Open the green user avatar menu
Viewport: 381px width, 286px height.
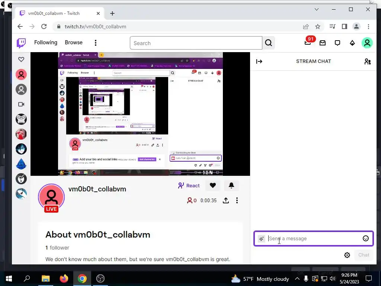pos(367,43)
